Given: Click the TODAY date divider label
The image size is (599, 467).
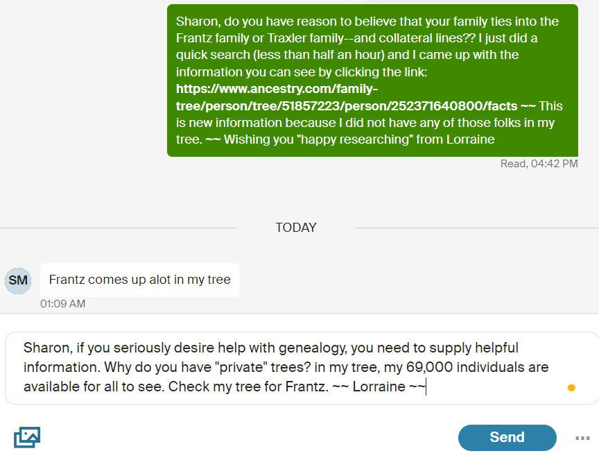Looking at the screenshot, I should point(296,228).
